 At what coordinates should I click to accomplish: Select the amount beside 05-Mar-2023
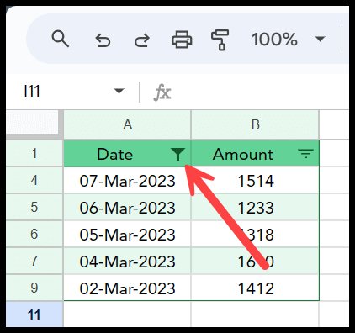click(x=255, y=234)
